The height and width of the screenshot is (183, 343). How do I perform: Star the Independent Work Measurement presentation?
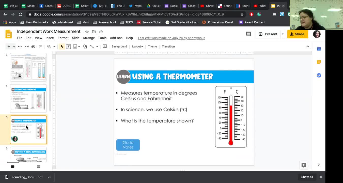(x=87, y=32)
